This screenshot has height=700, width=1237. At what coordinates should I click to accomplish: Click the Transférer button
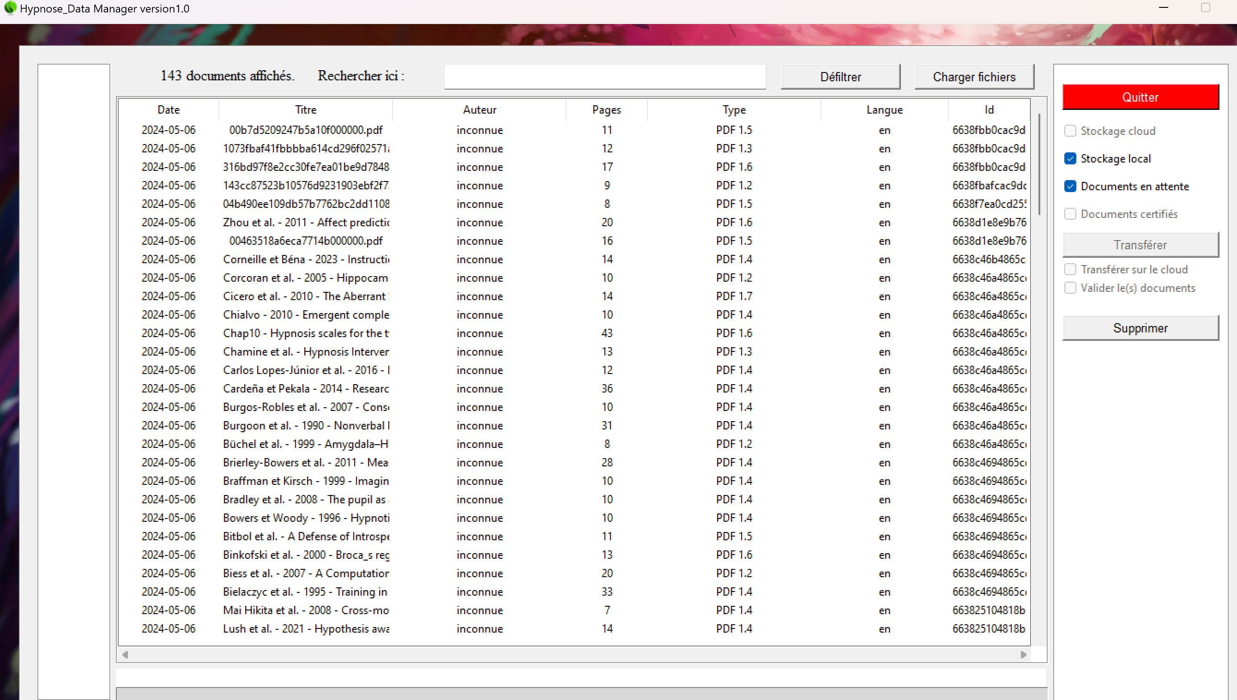(1140, 245)
